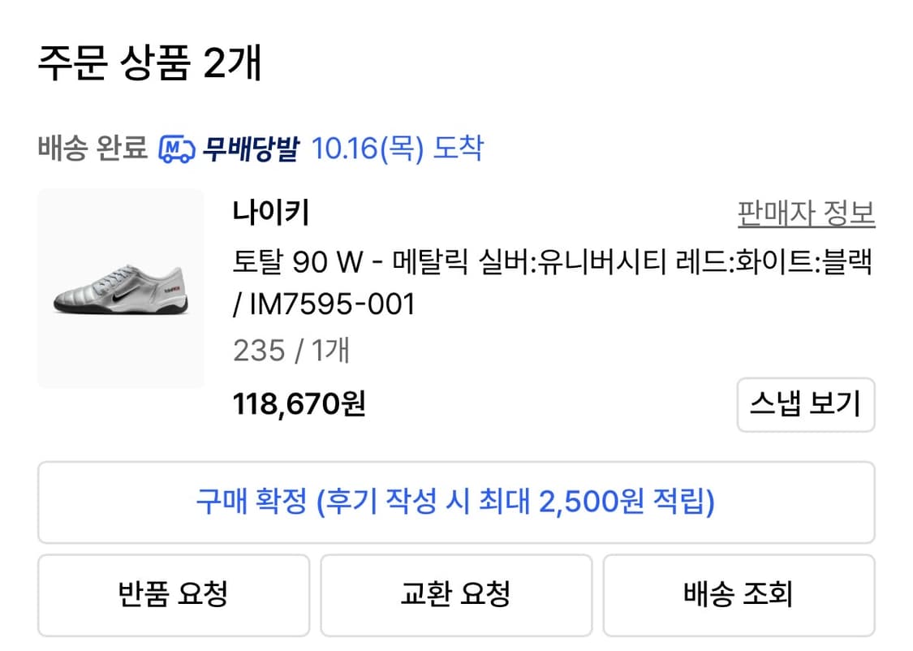Open the 판매자 정보 link

coord(806,213)
